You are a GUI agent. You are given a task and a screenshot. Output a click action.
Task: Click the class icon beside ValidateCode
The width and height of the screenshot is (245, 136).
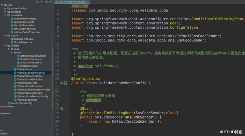[x=15, y=70]
